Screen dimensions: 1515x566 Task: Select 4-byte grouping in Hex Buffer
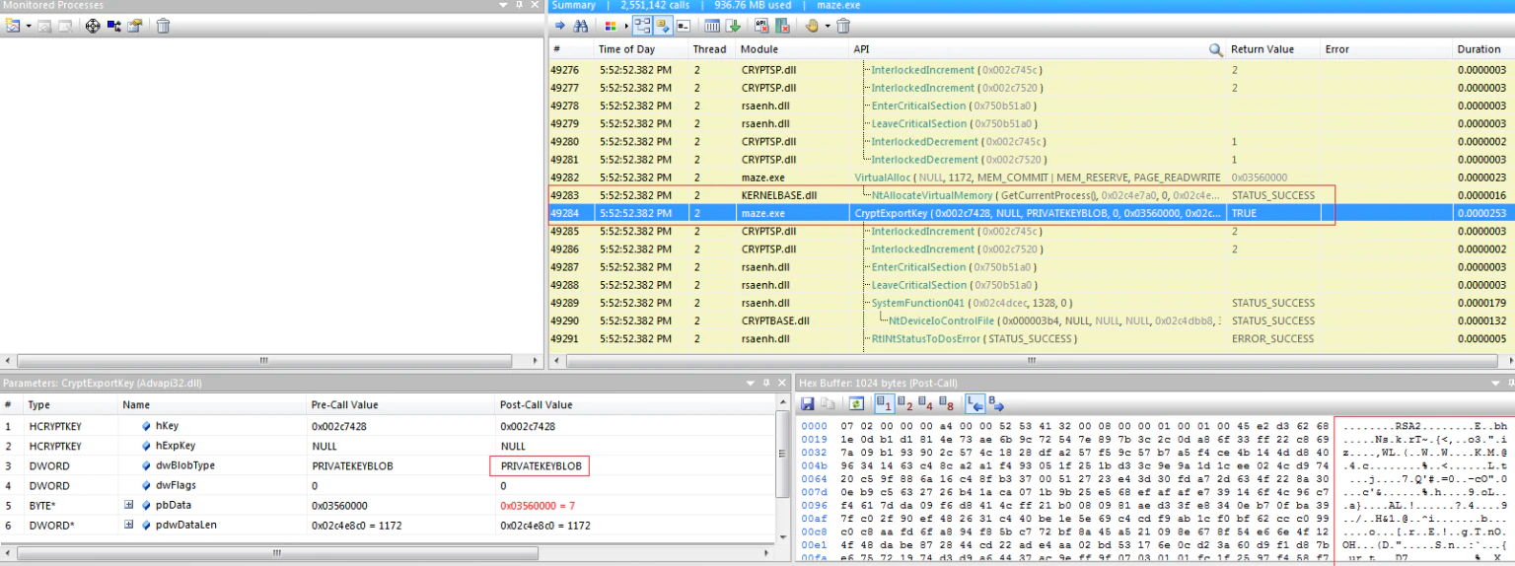[x=925, y=404]
